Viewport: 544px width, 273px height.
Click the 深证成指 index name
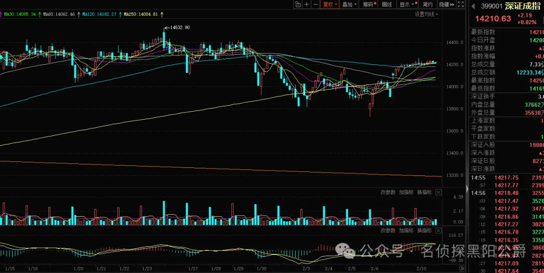point(523,6)
